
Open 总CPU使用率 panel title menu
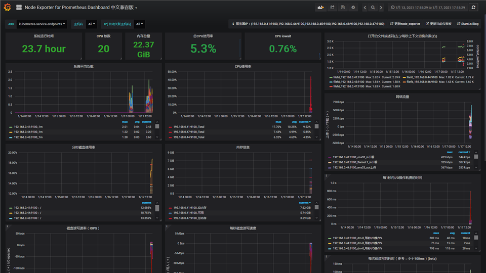pyautogui.click(x=203, y=36)
